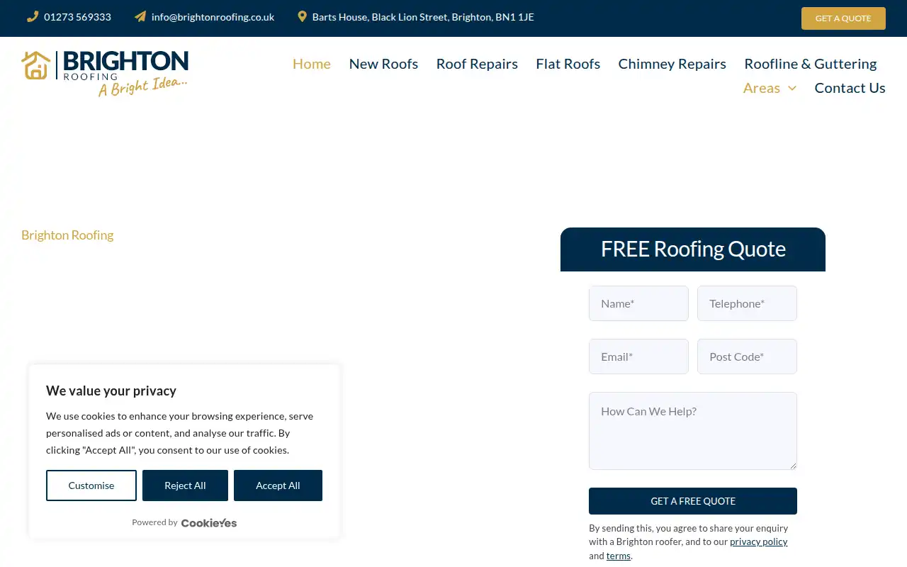Focus the Email field
The width and height of the screenshot is (907, 567).
[x=638, y=357]
